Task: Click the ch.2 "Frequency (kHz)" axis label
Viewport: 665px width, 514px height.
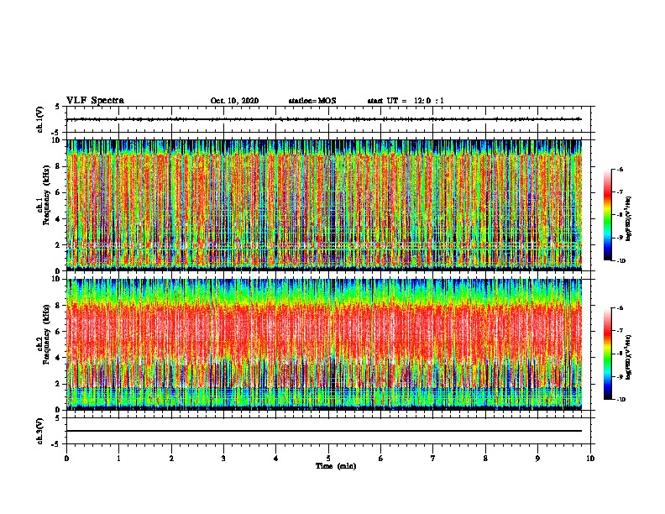Action: pyautogui.click(x=46, y=334)
